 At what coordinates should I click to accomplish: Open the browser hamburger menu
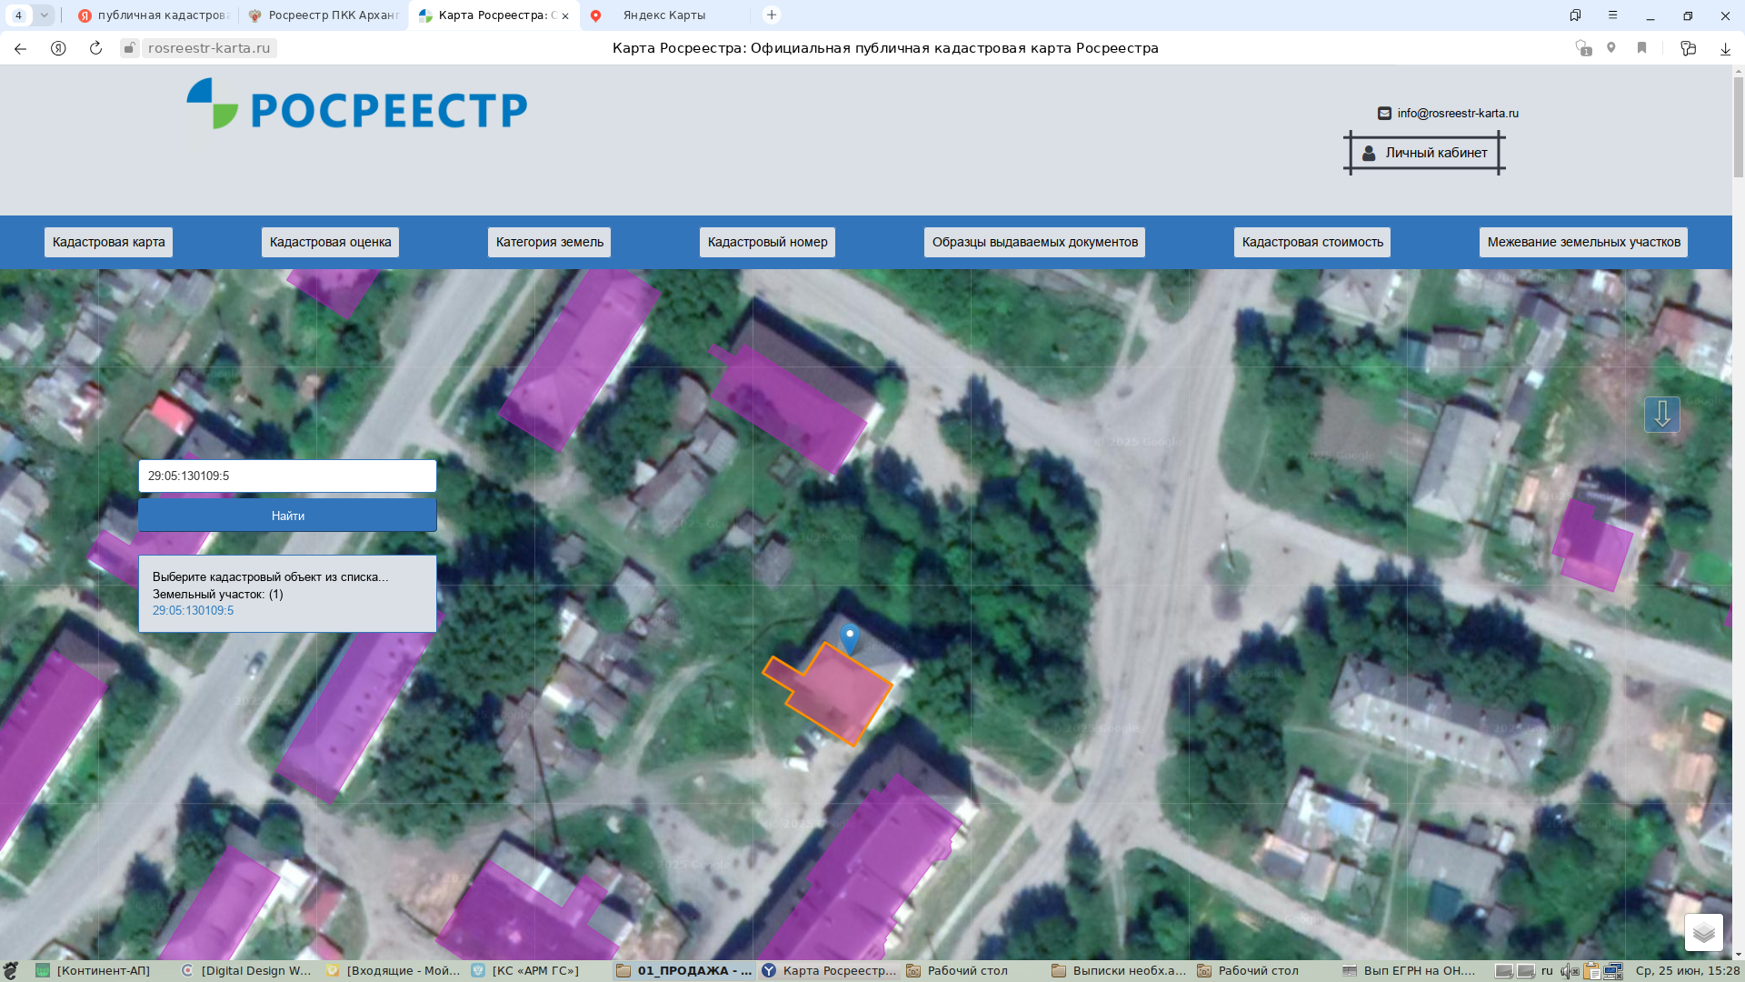(x=1612, y=15)
